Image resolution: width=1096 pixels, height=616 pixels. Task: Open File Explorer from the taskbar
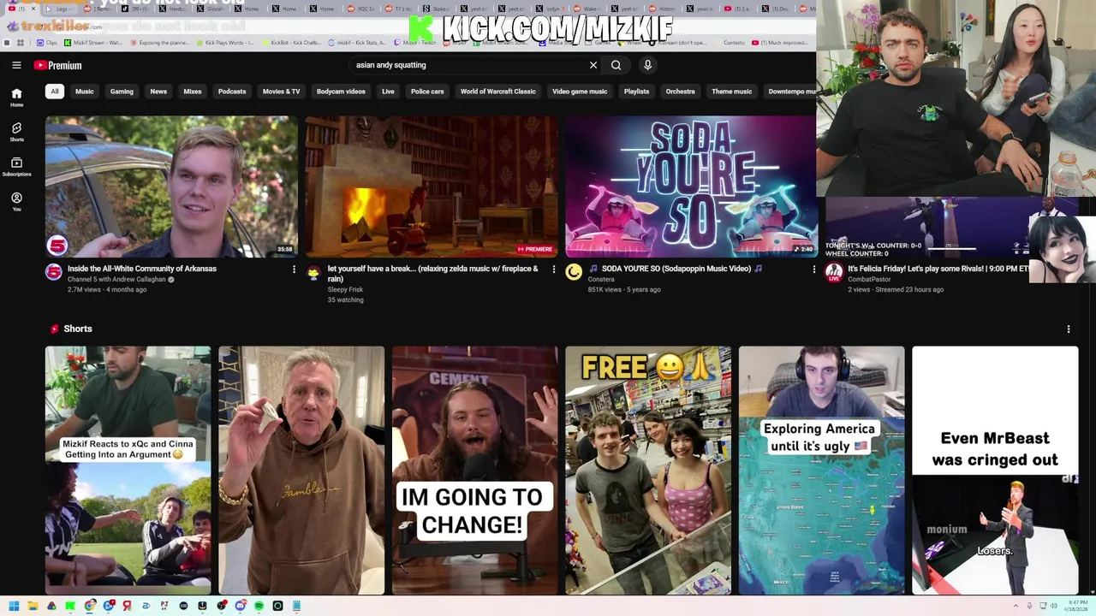33,606
